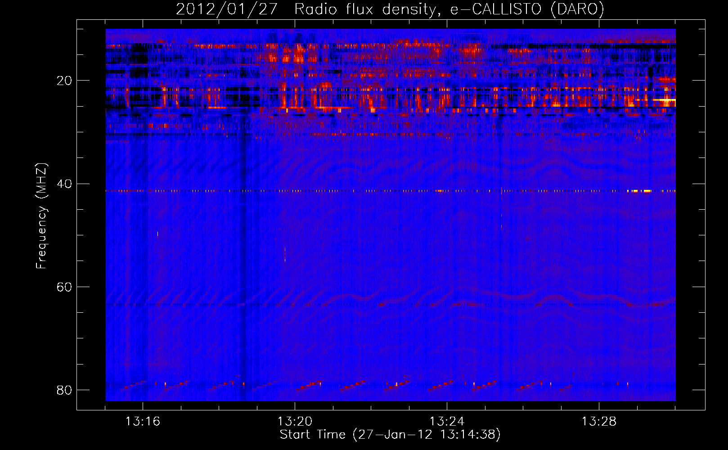Screen dimensions: 728x450
Task: Click the 13:20 time tick label
Action: [x=295, y=422]
